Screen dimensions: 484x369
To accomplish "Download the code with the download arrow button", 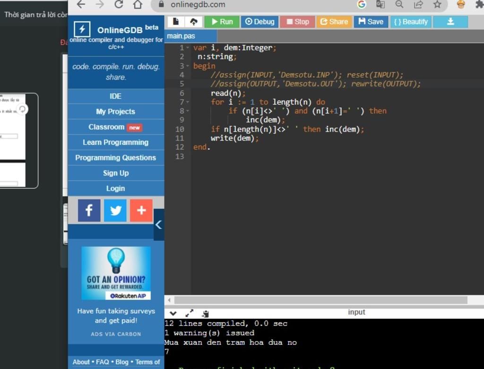I will point(450,22).
